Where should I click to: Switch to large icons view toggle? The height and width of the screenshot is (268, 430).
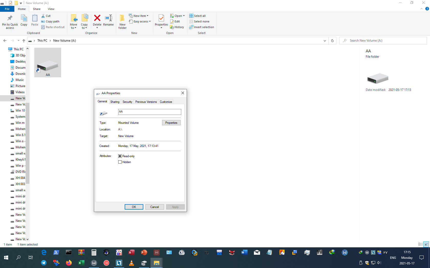pos(426,244)
